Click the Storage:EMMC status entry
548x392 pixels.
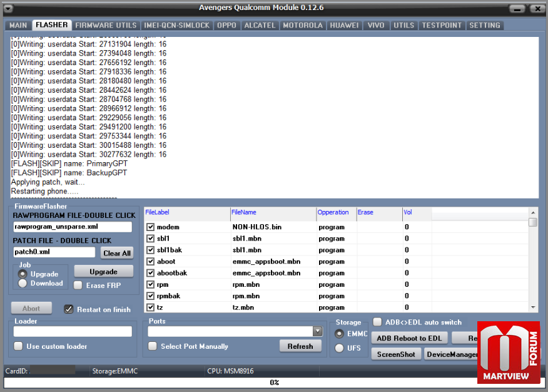(x=115, y=371)
